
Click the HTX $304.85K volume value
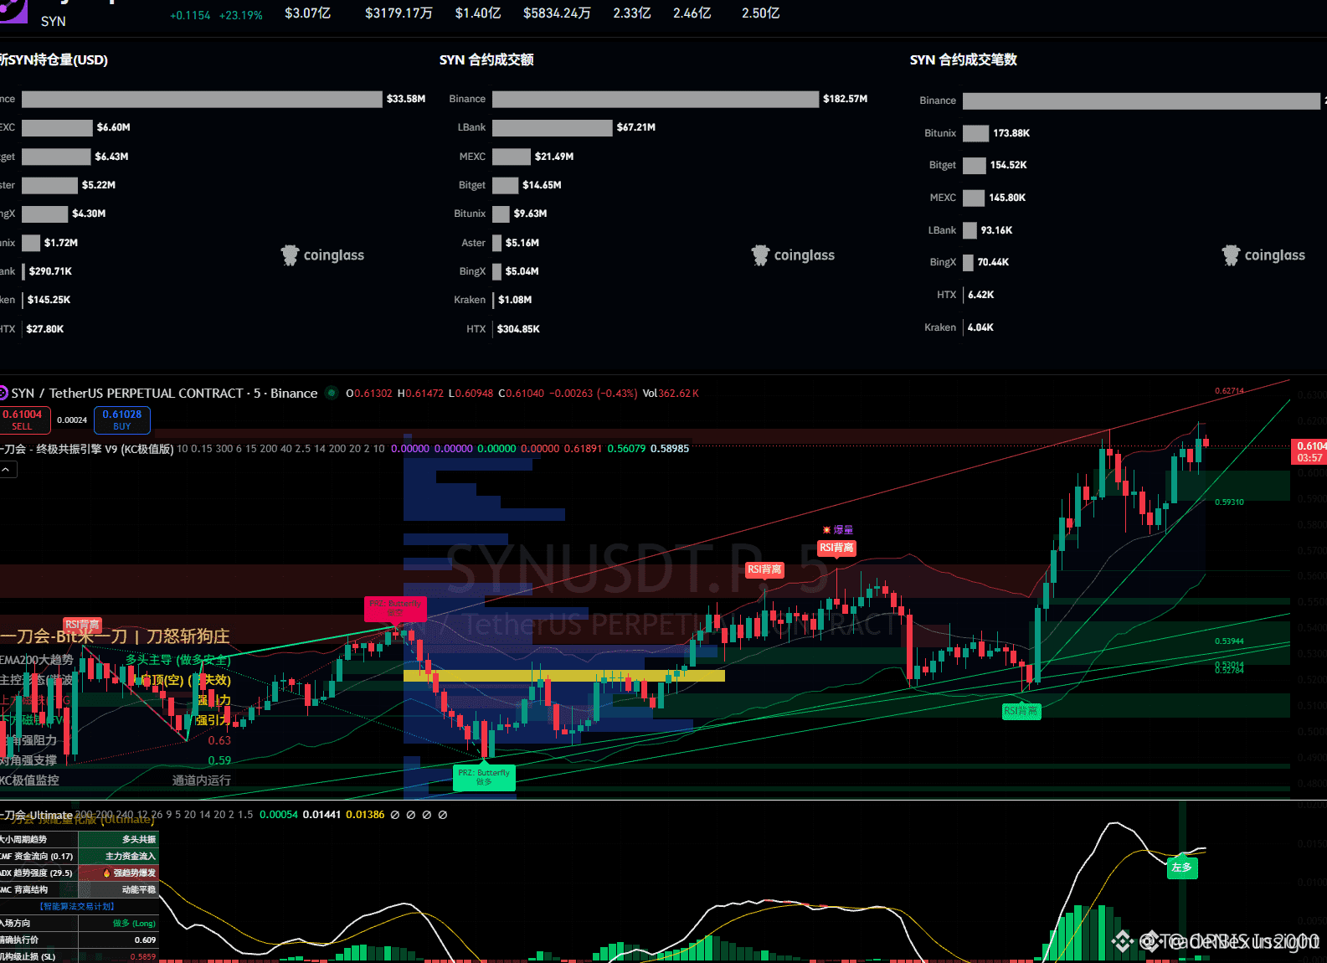coord(518,329)
